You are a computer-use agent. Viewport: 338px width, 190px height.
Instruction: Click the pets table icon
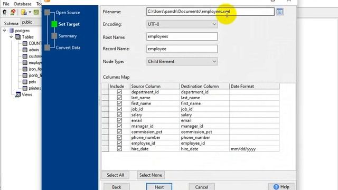25,82
